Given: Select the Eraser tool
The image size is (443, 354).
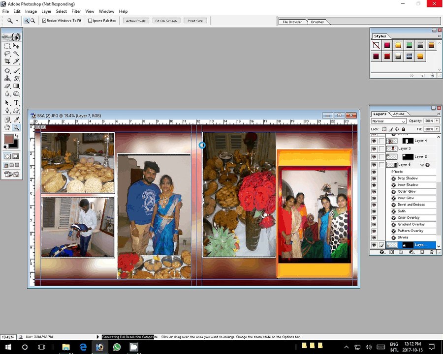Looking at the screenshot, I should coord(7,86).
